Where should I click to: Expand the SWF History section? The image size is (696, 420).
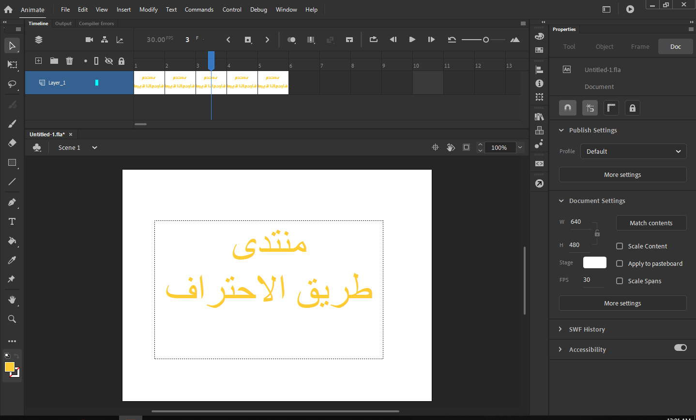587,329
